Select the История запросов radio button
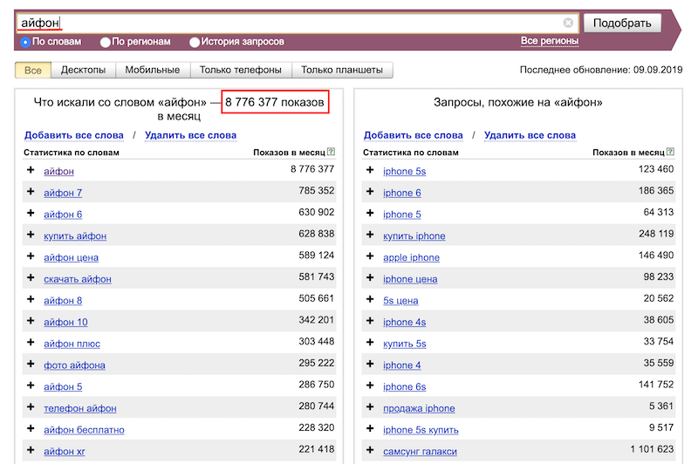698x464 pixels. point(195,42)
